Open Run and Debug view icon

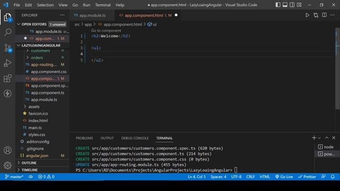7,63
